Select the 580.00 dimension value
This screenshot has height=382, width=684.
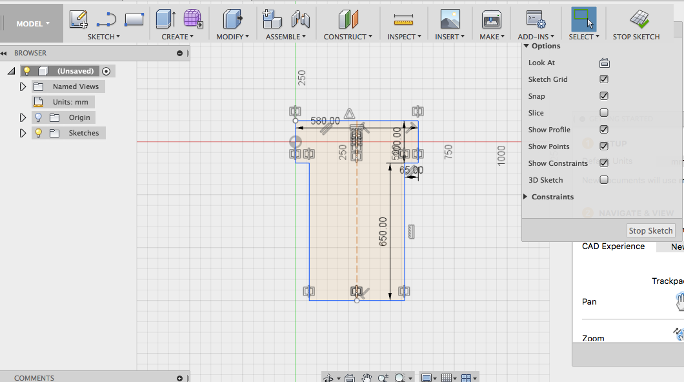pyautogui.click(x=325, y=121)
